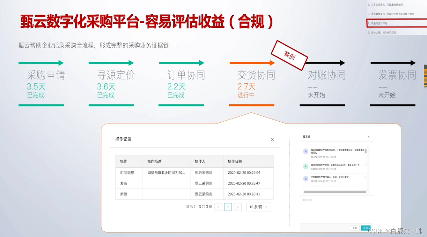Click the 关闭 close button

354,228
